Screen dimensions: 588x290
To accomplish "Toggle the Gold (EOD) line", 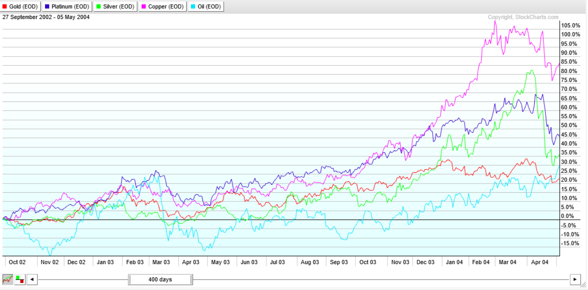I will [x=20, y=6].
